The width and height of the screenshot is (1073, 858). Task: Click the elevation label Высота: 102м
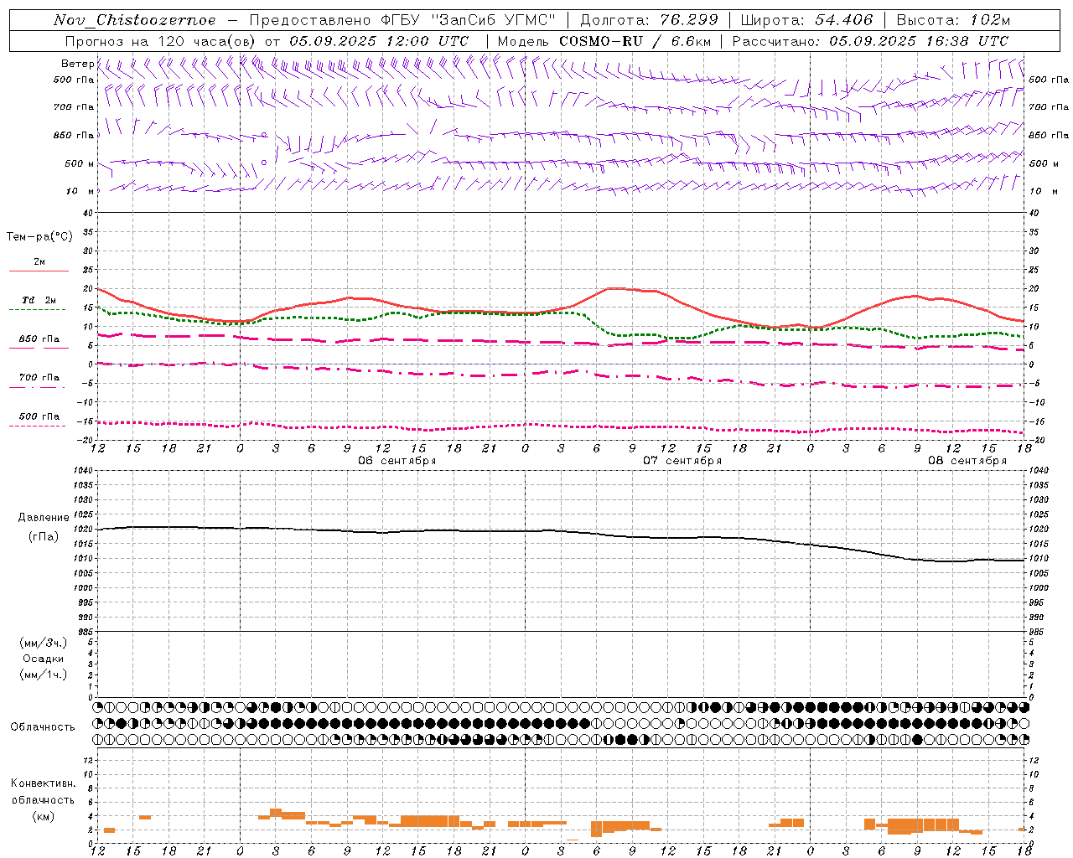pyautogui.click(x=953, y=20)
